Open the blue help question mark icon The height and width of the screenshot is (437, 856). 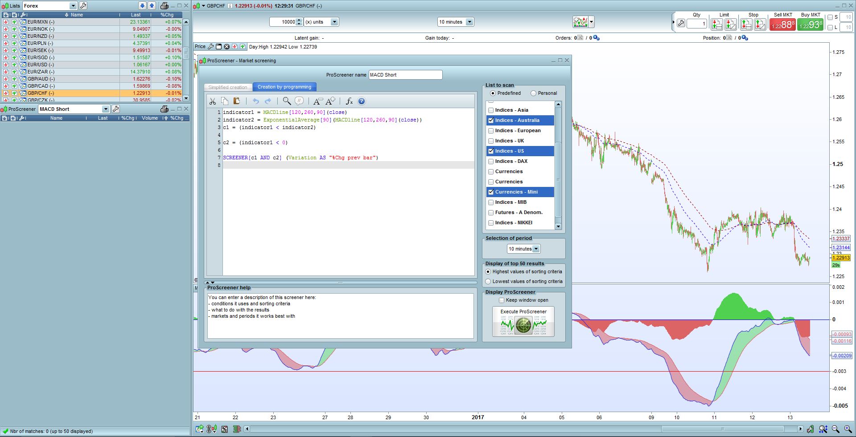[362, 101]
